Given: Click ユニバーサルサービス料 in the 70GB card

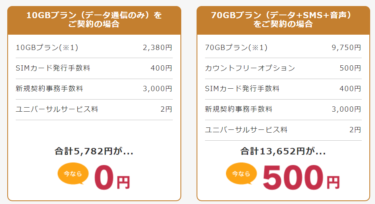Looking at the screenshot, I should click(x=246, y=130).
